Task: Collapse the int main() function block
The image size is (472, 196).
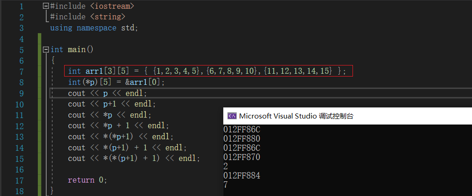Action: (x=45, y=49)
